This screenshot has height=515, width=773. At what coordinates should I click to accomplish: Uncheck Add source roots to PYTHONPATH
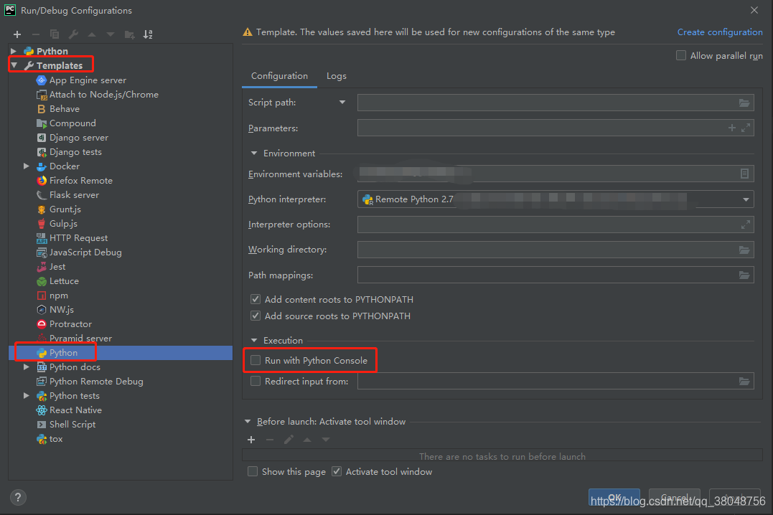(x=256, y=316)
